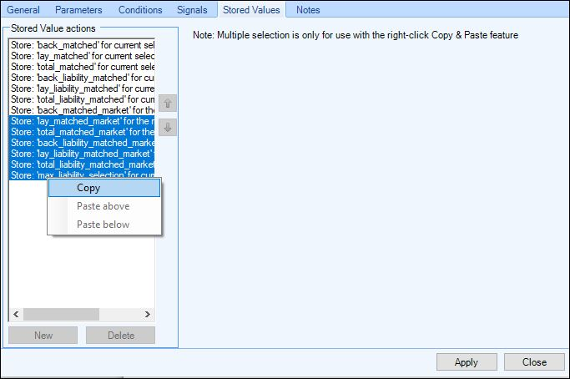Image resolution: width=570 pixels, height=379 pixels.
Task: Choose Paste above in context menu
Action: [x=104, y=206]
